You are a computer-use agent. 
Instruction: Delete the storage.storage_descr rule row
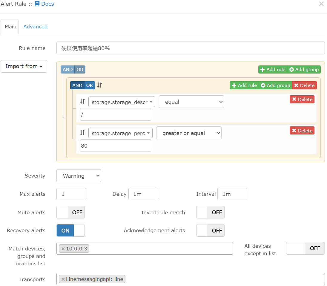coord(302,99)
